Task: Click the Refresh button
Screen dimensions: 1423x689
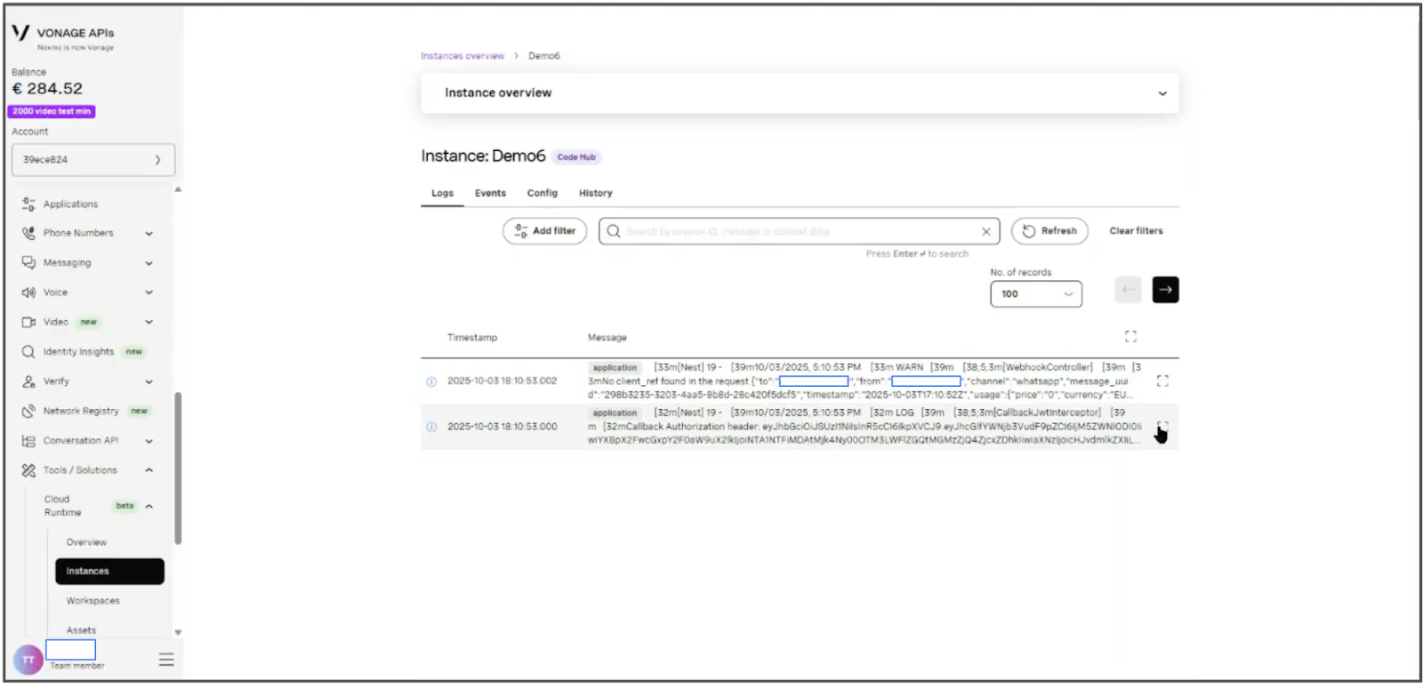Action: (x=1049, y=231)
